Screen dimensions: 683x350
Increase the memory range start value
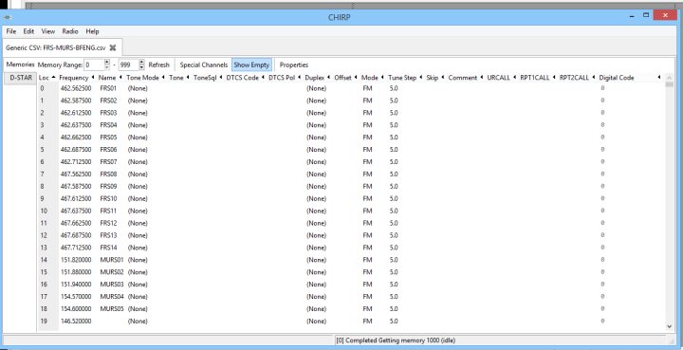106,63
